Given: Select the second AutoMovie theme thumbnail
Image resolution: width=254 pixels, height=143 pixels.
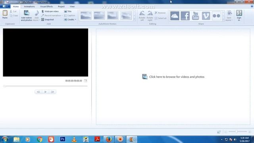Looking at the screenshot, I should [x=99, y=15].
